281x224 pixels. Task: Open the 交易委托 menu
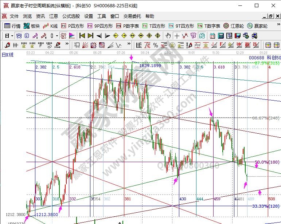(x=132, y=16)
